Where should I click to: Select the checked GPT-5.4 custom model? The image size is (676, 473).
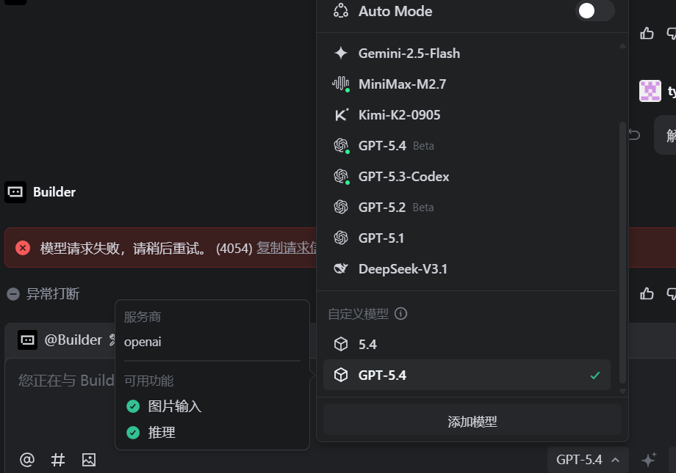[x=467, y=375]
